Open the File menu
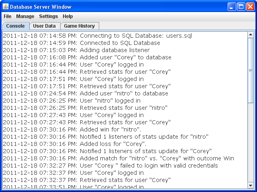This screenshot has height=192, width=257. [8, 16]
